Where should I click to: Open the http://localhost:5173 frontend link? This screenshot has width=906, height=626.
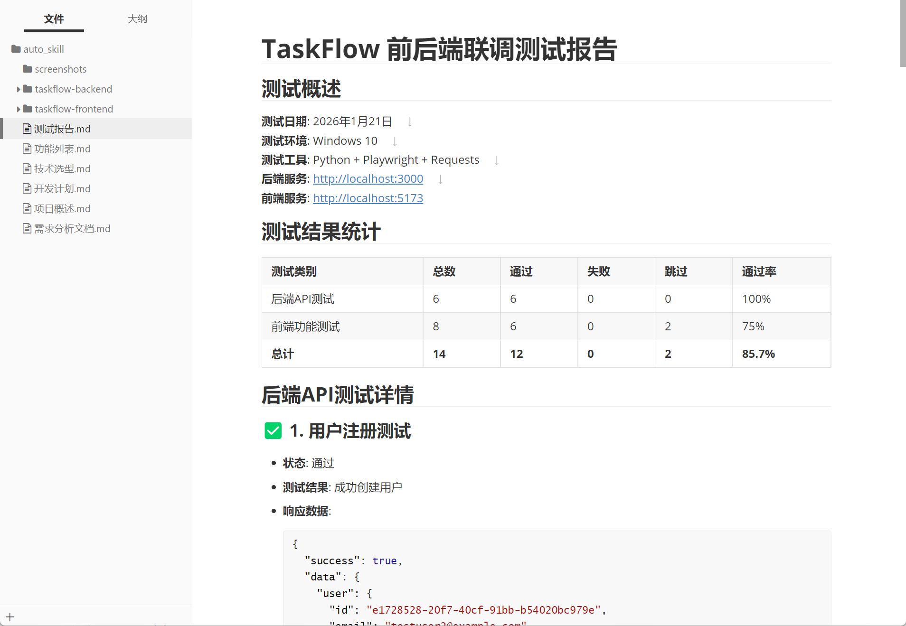tap(368, 198)
